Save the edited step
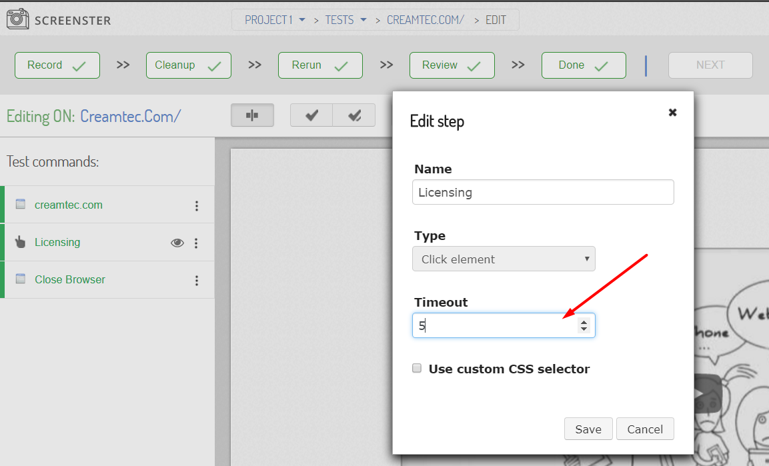Screen dimensions: 769x466 pyautogui.click(x=588, y=429)
